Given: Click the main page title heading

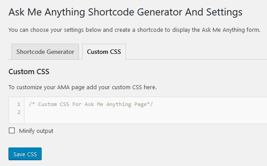Looking at the screenshot, I should (126, 12).
